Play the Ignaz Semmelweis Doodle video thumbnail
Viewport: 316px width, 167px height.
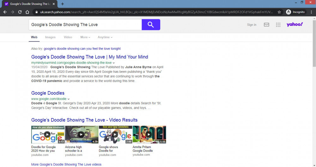point(115,135)
